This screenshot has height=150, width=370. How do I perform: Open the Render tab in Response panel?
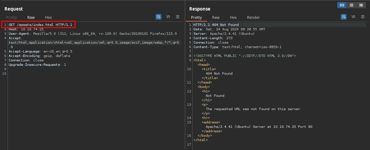coord(253,17)
